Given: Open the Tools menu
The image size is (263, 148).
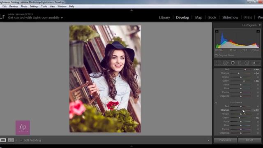Looking at the screenshot, I should (44, 7).
